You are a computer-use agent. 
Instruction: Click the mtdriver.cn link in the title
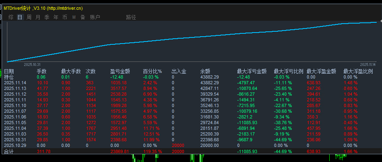point(65,8)
